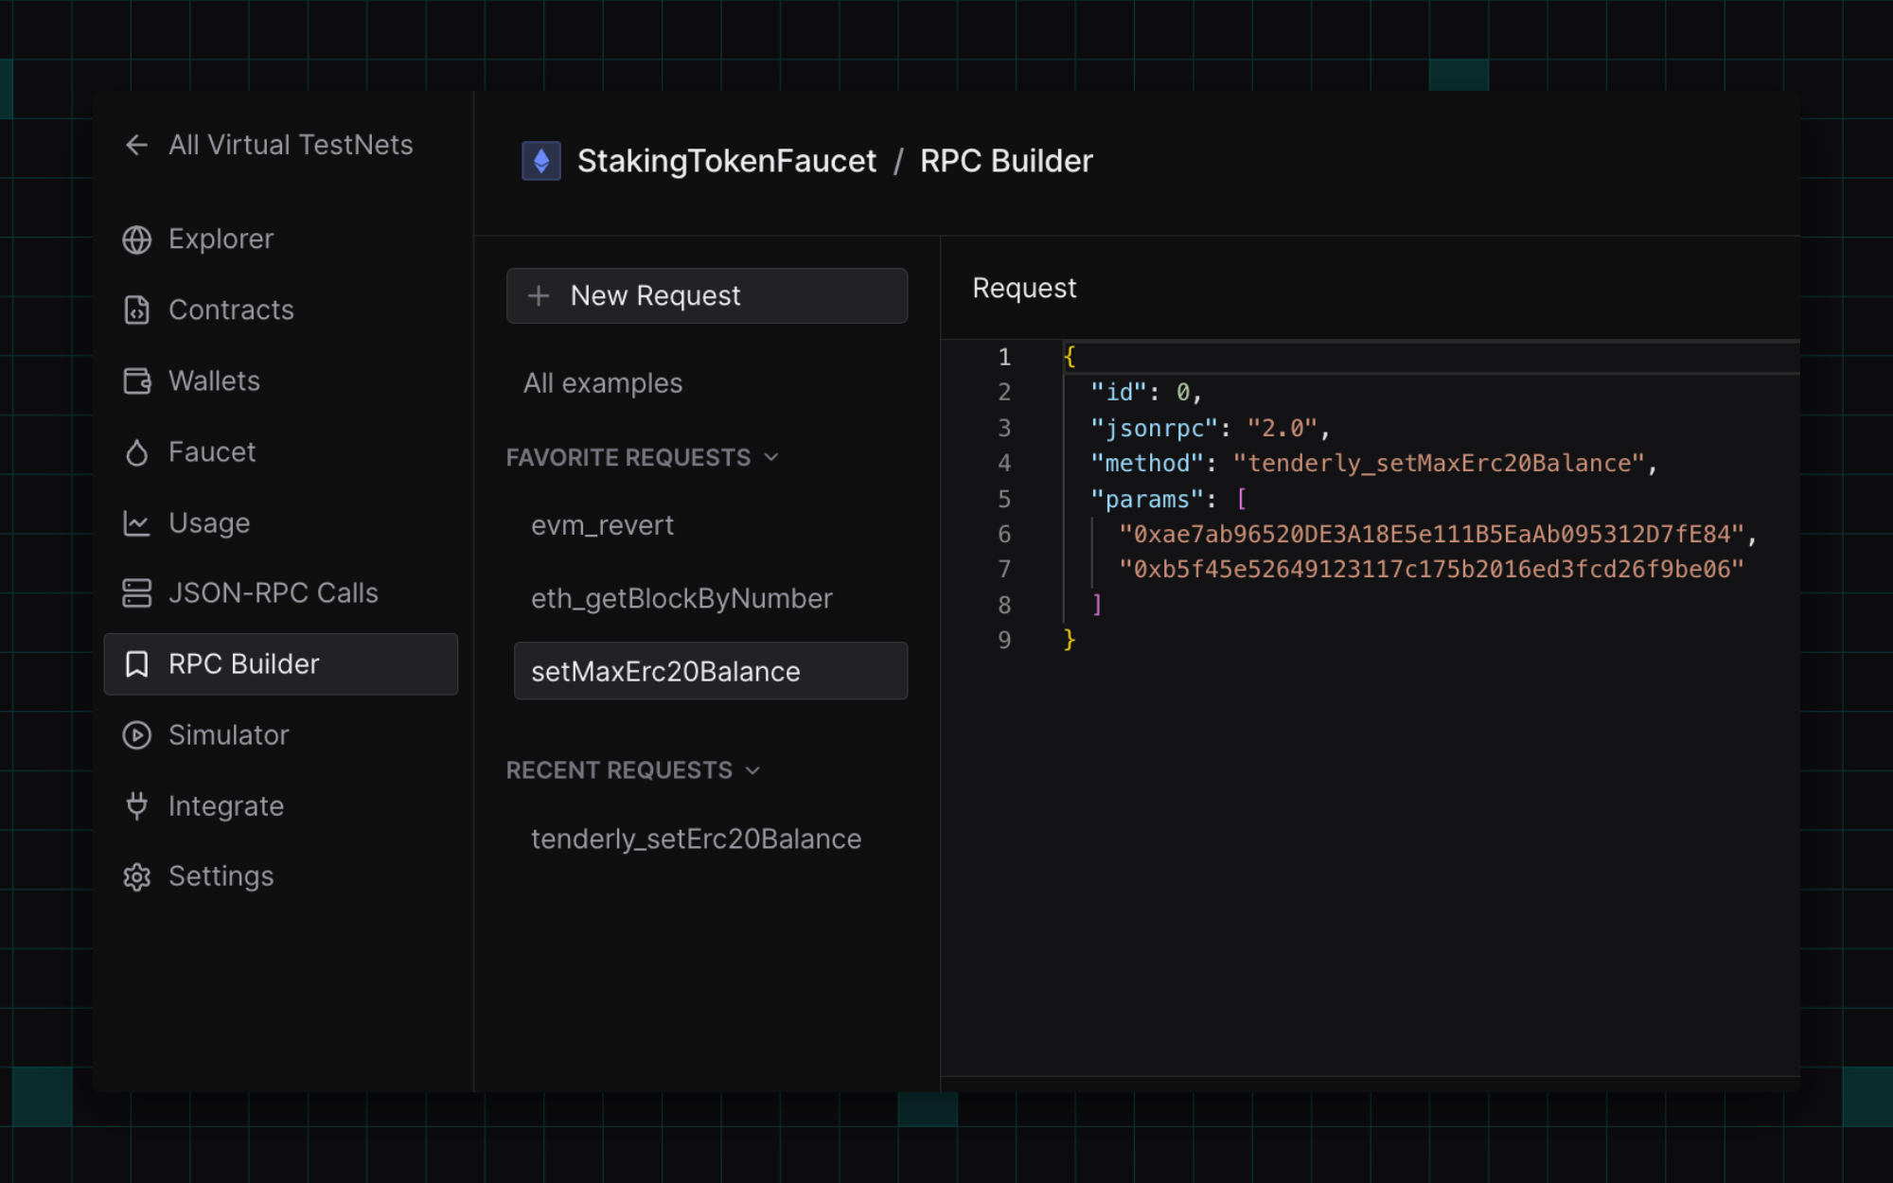Screen dimensions: 1893x1183
Task: Click the Simulator play-circle icon
Action: 137,735
